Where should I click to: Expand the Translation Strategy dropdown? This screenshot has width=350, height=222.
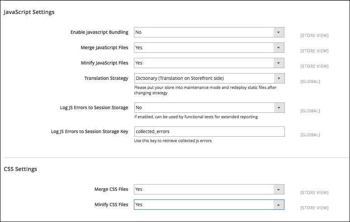pyautogui.click(x=209, y=79)
